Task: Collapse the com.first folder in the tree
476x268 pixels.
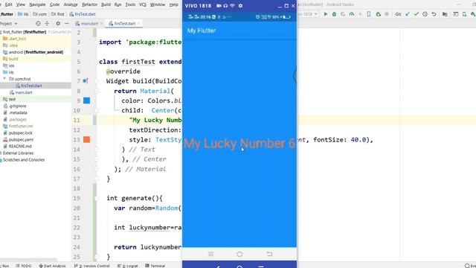Action: [x=4, y=79]
